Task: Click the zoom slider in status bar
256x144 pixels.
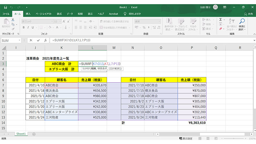Action: point(234,139)
